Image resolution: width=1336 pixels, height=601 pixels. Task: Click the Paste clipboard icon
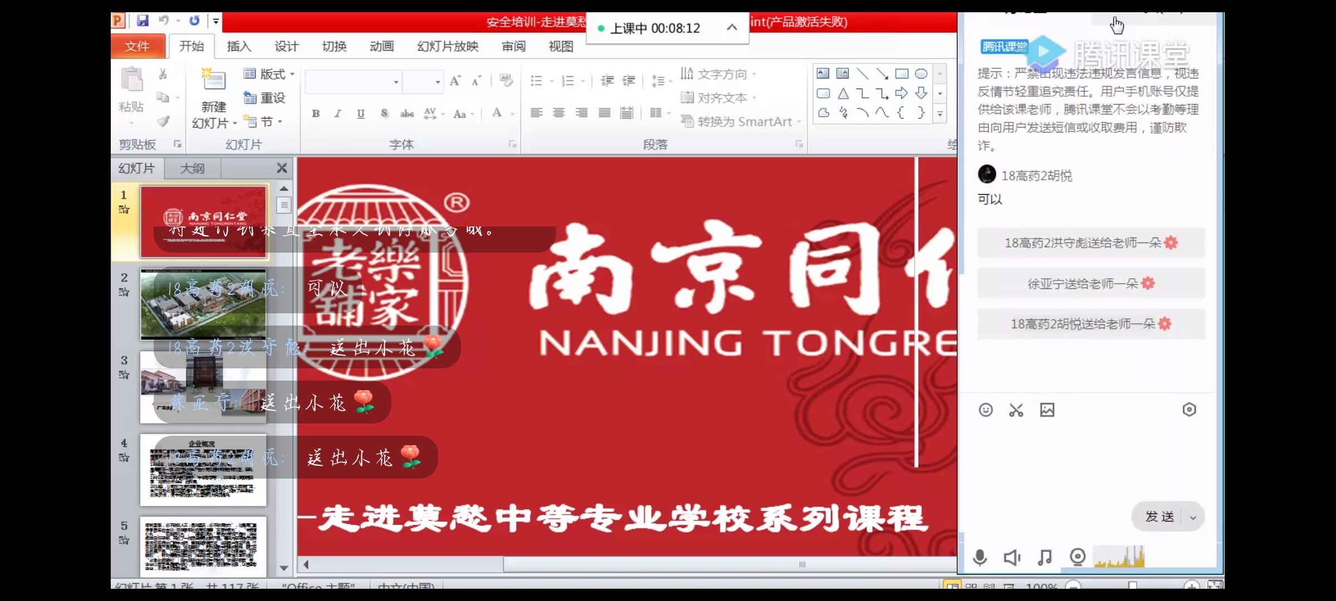pos(132,80)
